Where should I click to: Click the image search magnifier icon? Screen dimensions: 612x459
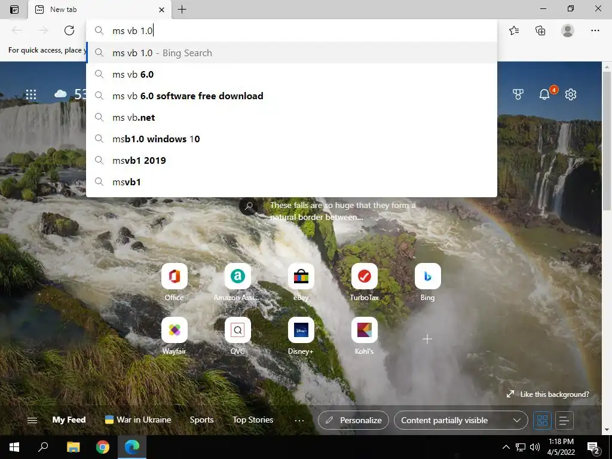coord(249,206)
